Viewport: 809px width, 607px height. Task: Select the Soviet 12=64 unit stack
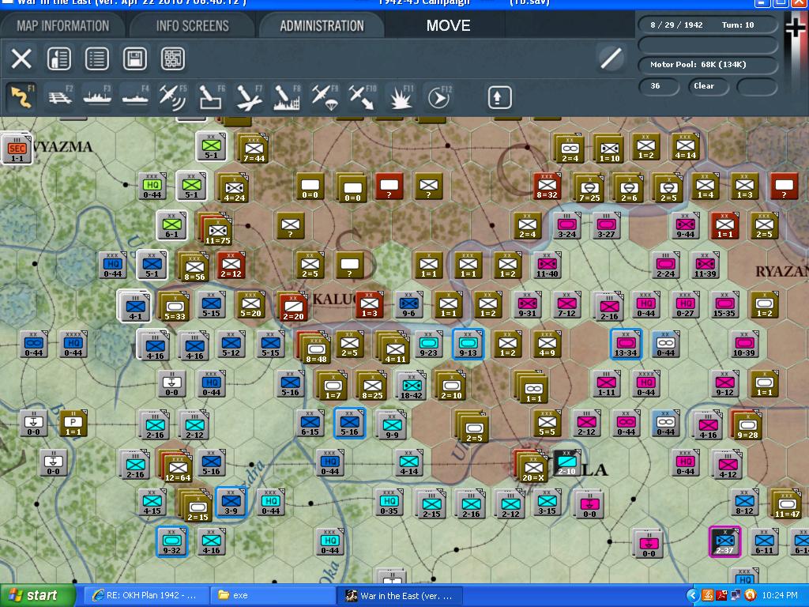coord(176,466)
